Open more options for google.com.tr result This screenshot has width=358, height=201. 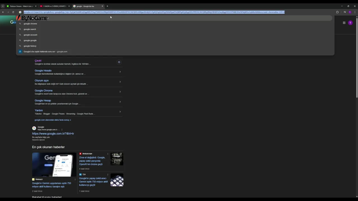point(62,130)
